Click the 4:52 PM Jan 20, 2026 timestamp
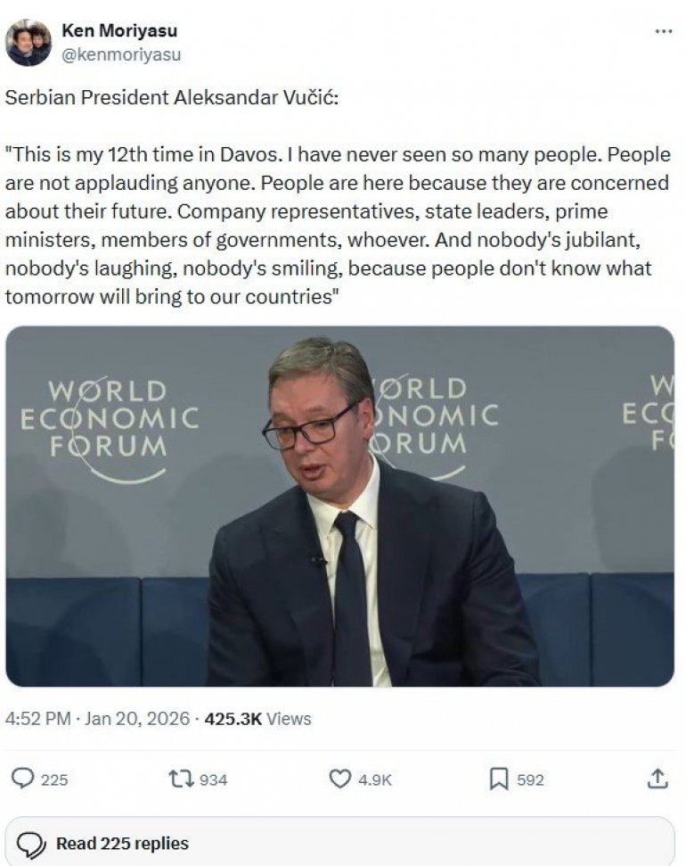The image size is (686, 866). [97, 718]
